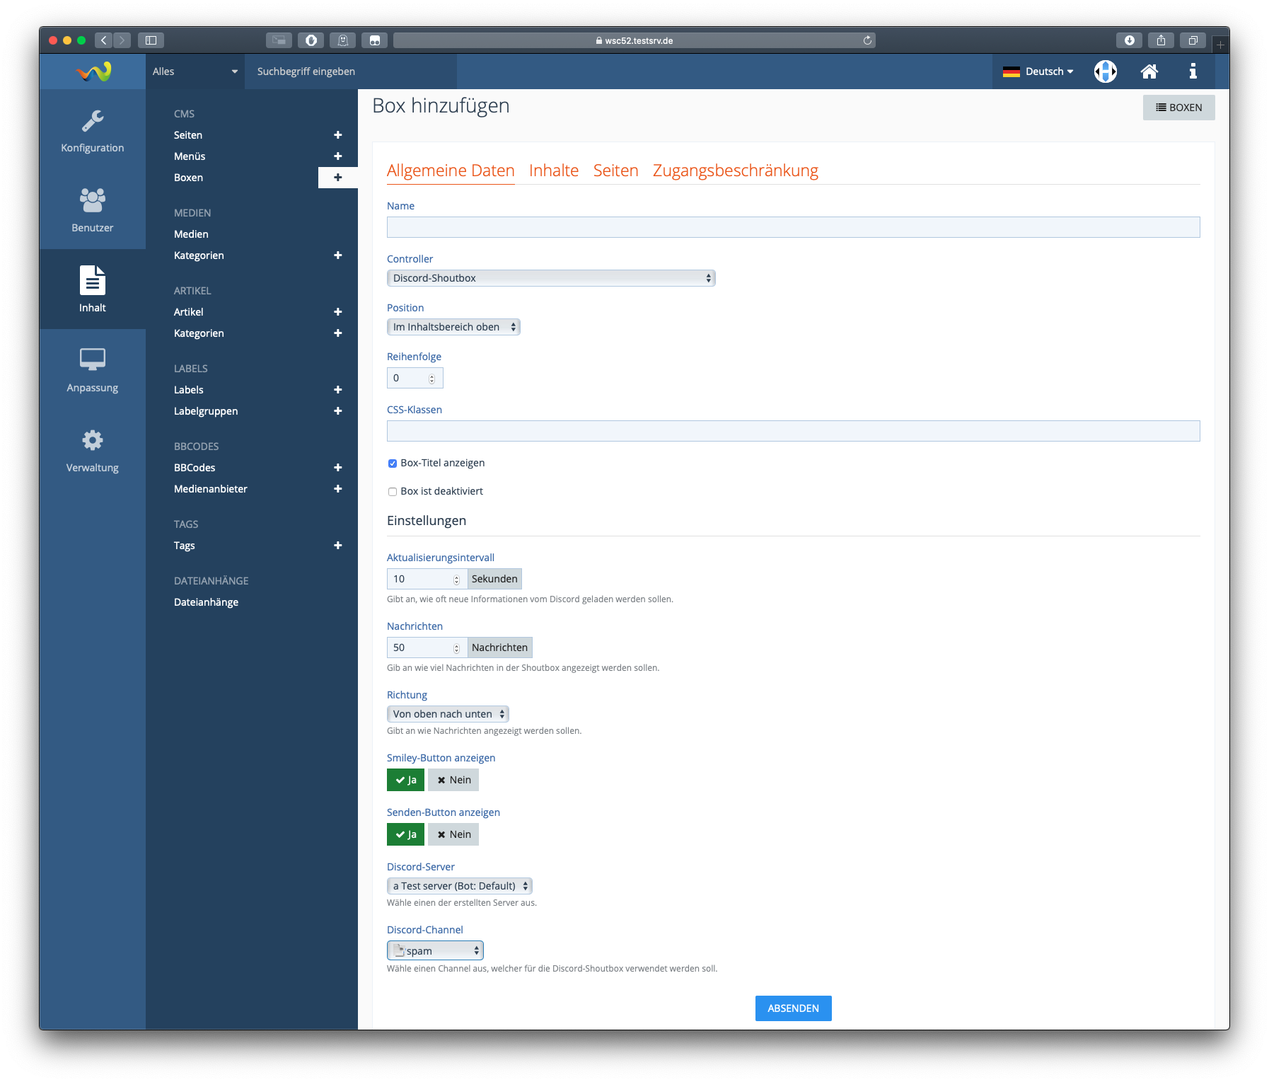Open the Konfiguration wrench section
The image size is (1269, 1082).
click(x=92, y=132)
